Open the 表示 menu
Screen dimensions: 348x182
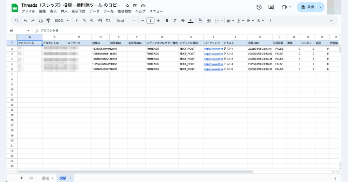tap(53, 11)
